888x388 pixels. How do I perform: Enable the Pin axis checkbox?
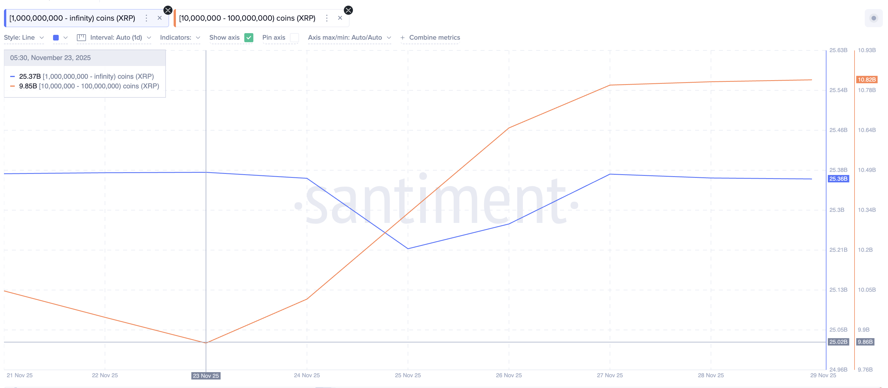click(x=295, y=38)
